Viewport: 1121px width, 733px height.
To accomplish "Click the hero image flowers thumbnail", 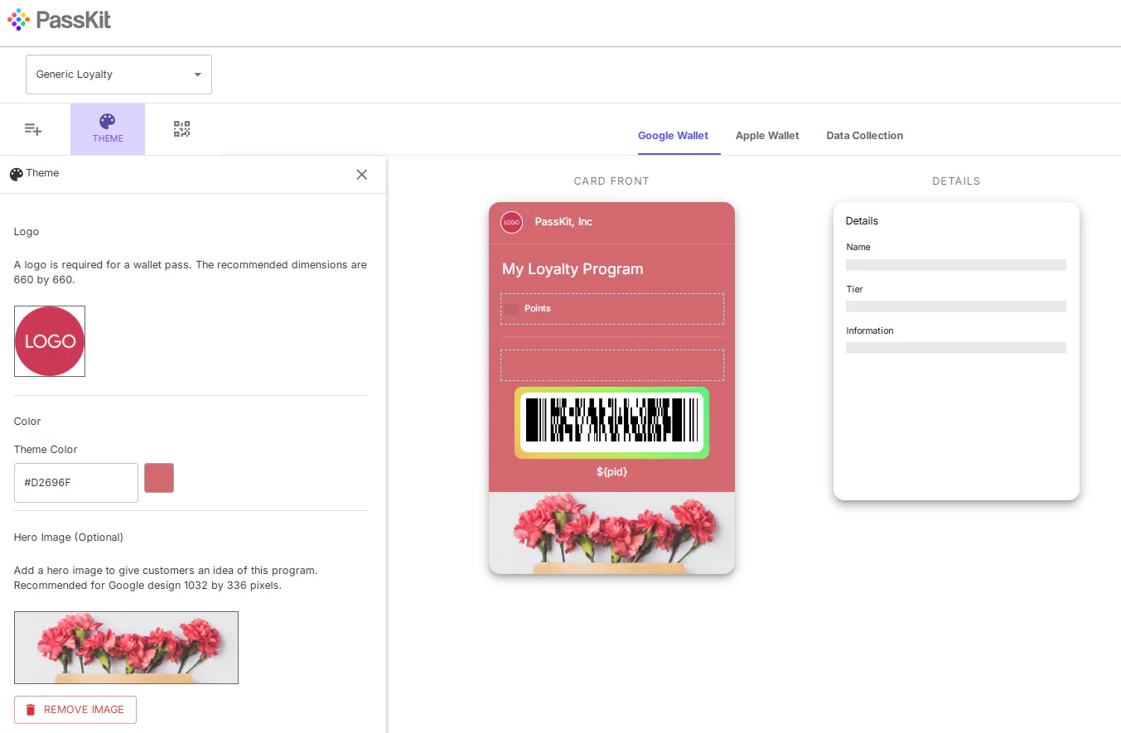I will pos(126,648).
